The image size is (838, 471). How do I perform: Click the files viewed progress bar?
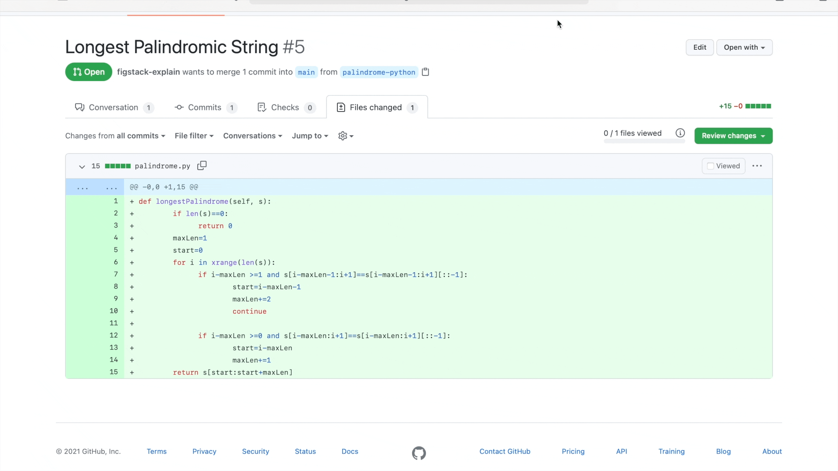click(645, 142)
